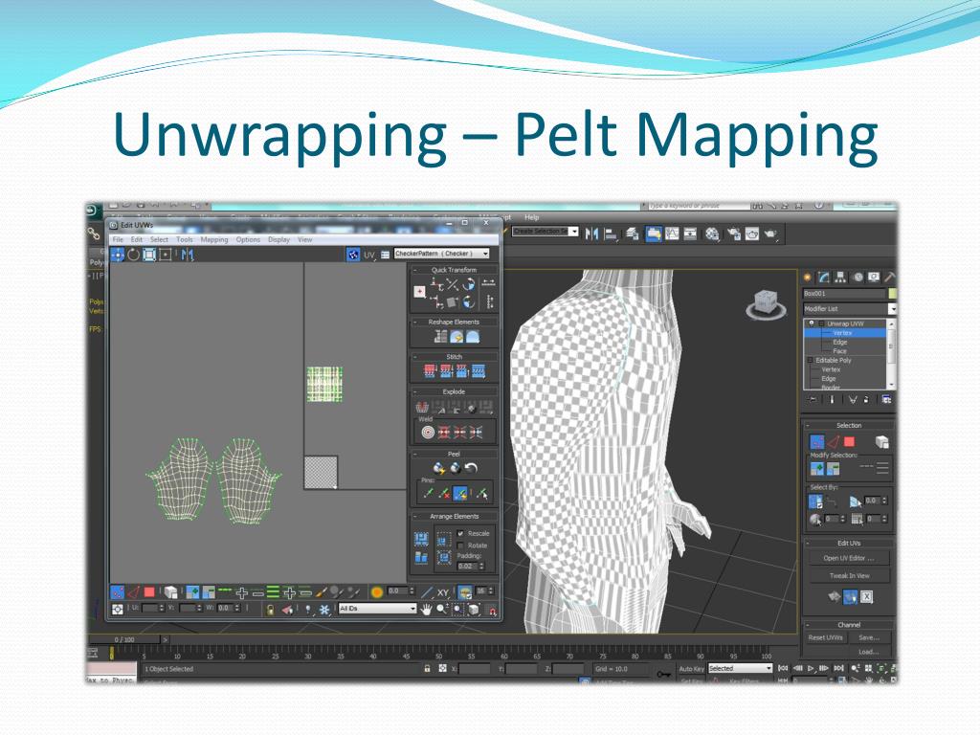Screen dimensions: 980x735
Task: Select the Scale tool in Edit UVWs toolbar
Action: click(149, 255)
